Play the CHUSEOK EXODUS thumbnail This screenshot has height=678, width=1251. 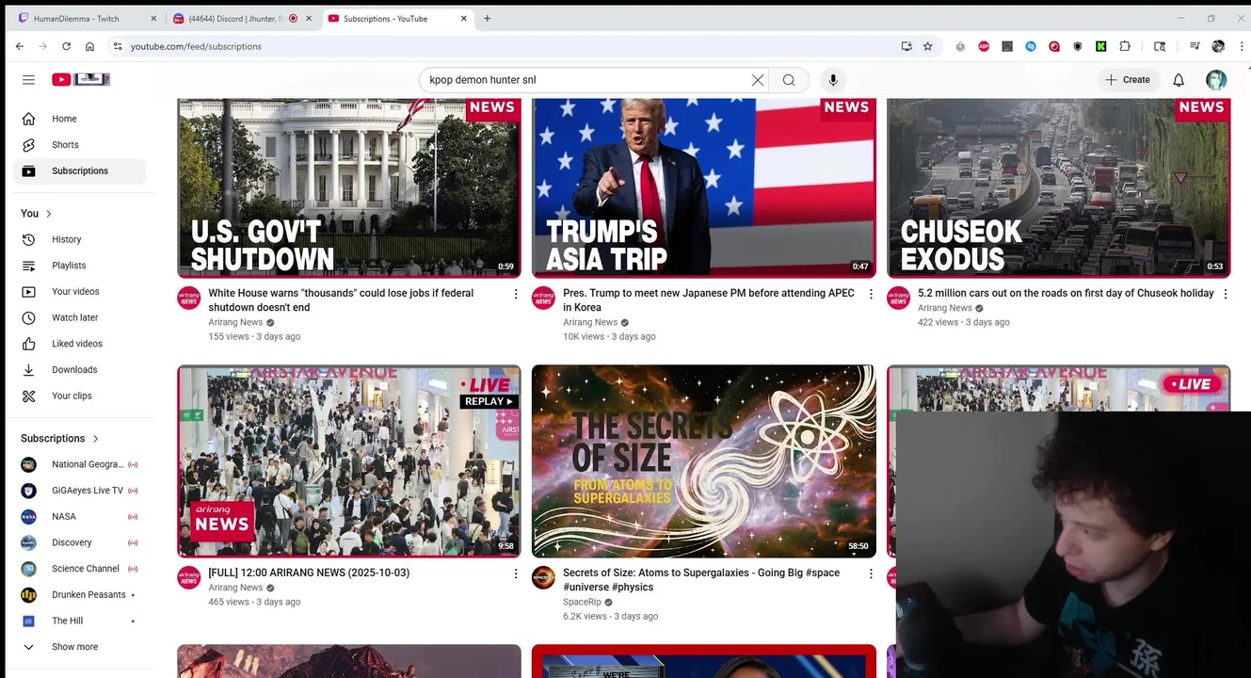[1058, 187]
